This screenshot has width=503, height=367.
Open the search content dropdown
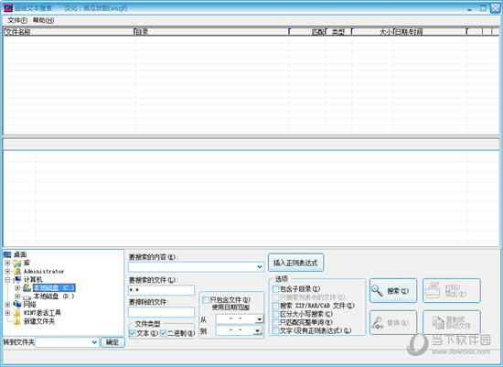[260, 267]
